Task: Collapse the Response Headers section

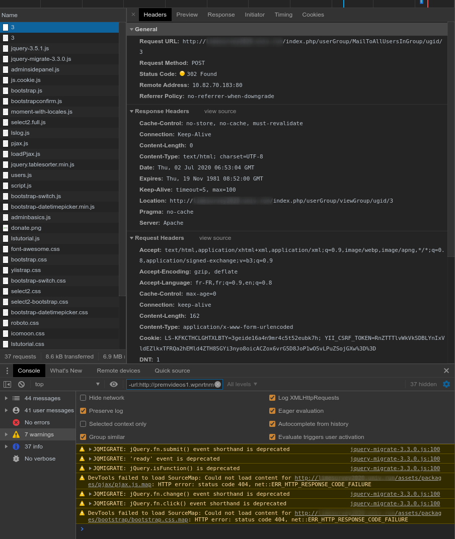Action: point(132,111)
